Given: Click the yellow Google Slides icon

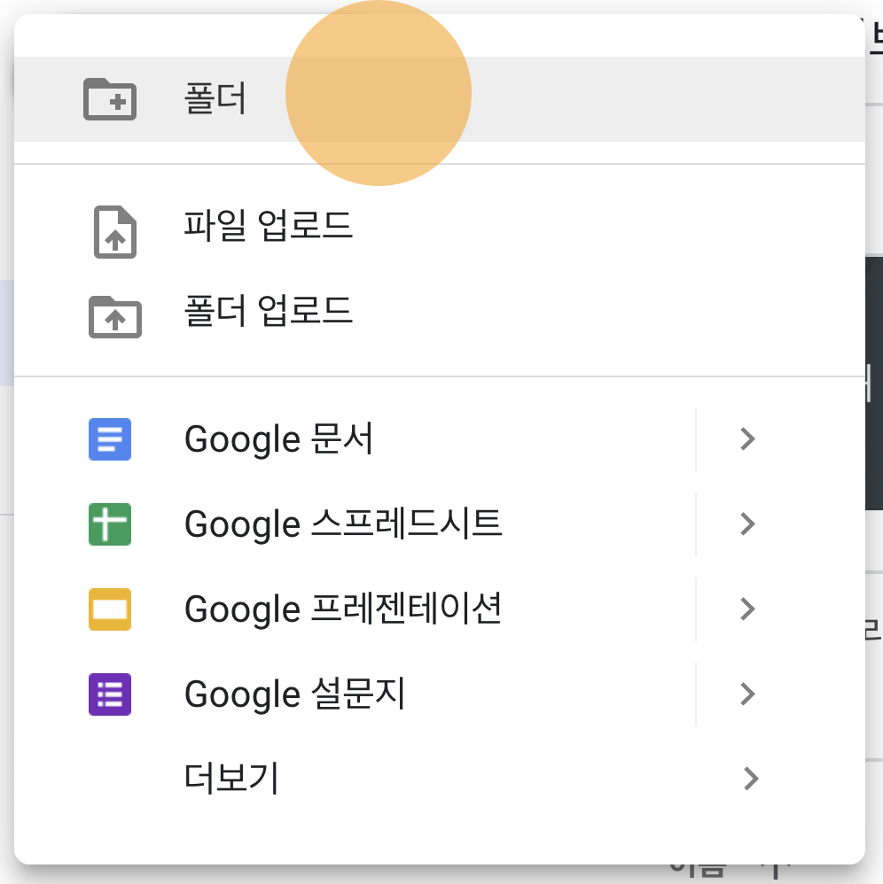Looking at the screenshot, I should coord(110,609).
